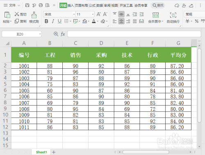Switch to the 开发工具 Developer tab
The width and height of the screenshot is (205, 155).
click(x=126, y=5)
